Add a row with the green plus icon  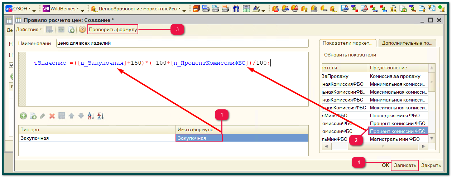(23, 116)
